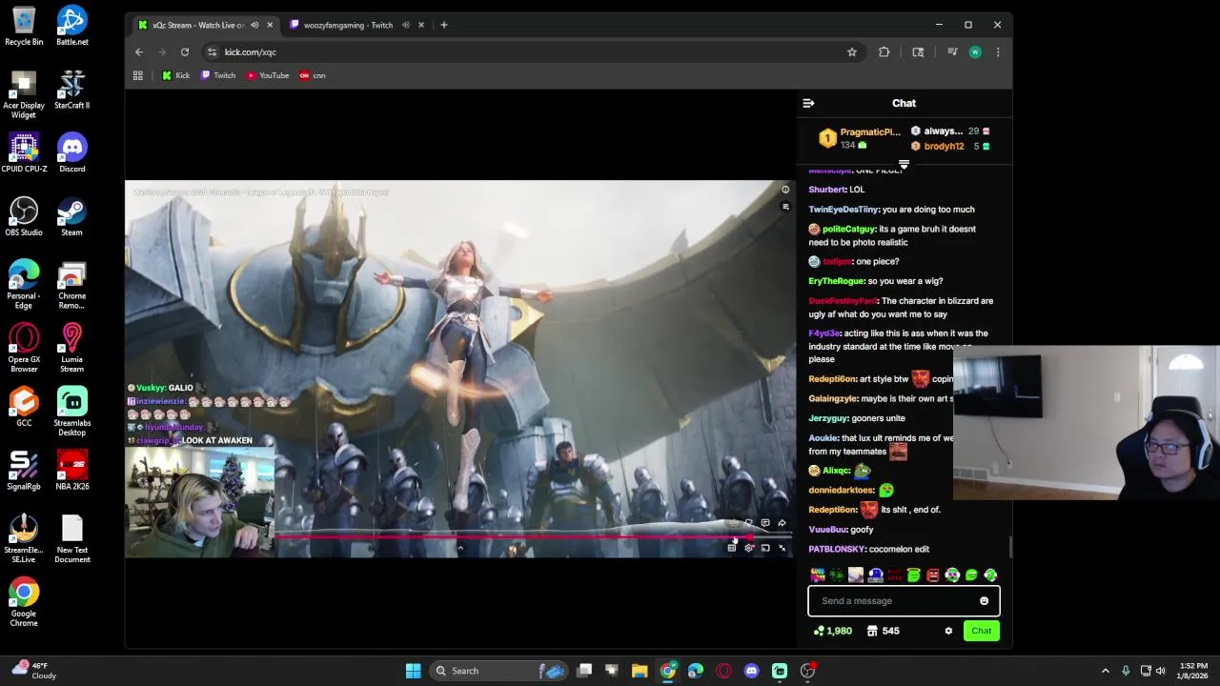This screenshot has height=686, width=1220.
Task: Open Lumia Stream desktop shortcut
Action: (71, 349)
